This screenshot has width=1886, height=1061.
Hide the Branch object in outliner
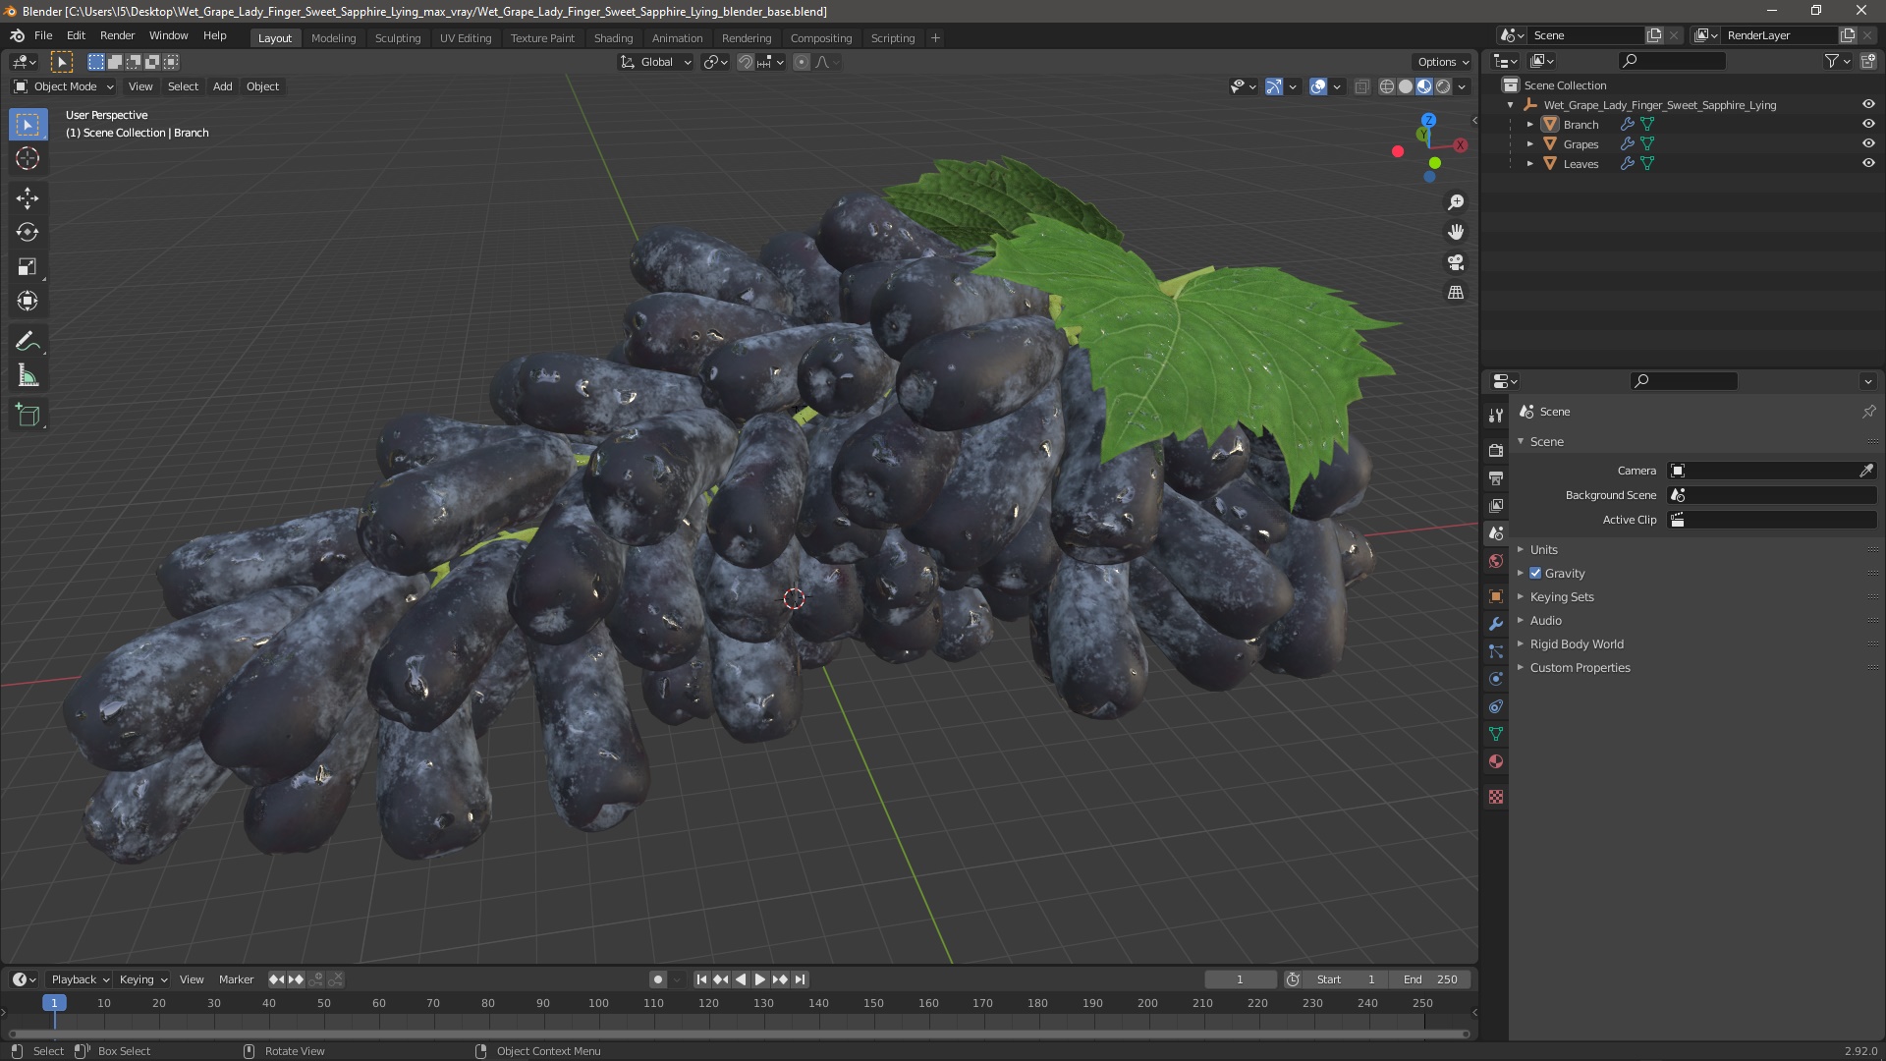[x=1868, y=124]
